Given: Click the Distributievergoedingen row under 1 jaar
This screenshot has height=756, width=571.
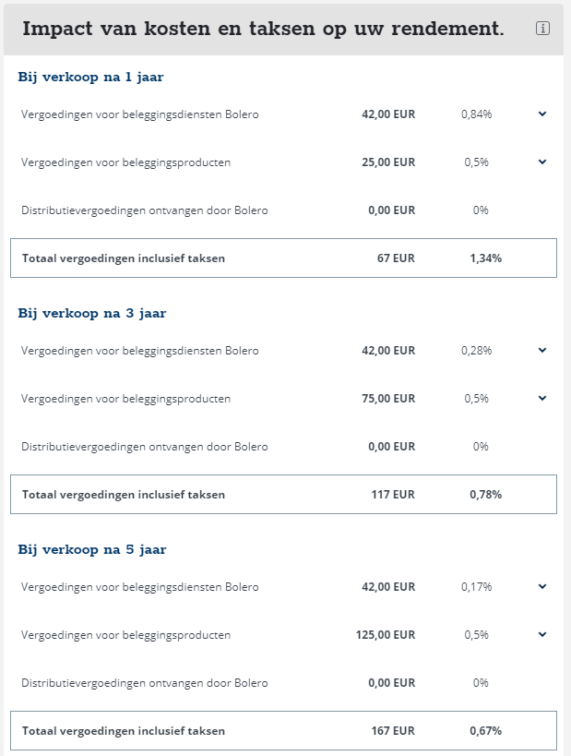Looking at the screenshot, I should (283, 210).
